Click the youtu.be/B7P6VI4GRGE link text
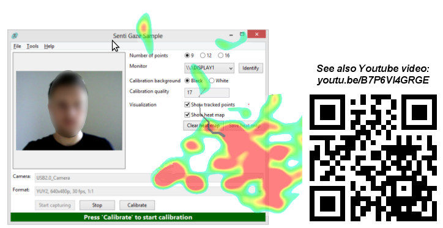 point(373,80)
